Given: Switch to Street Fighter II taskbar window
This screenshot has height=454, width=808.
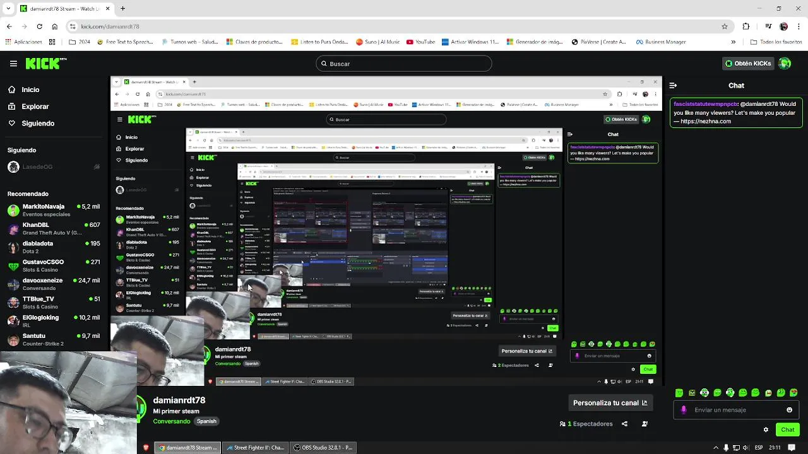Looking at the screenshot, I should pos(255,448).
